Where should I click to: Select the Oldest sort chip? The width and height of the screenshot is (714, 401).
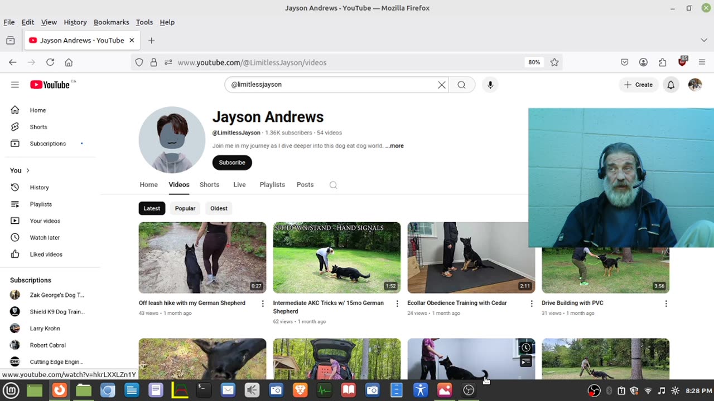coord(219,208)
